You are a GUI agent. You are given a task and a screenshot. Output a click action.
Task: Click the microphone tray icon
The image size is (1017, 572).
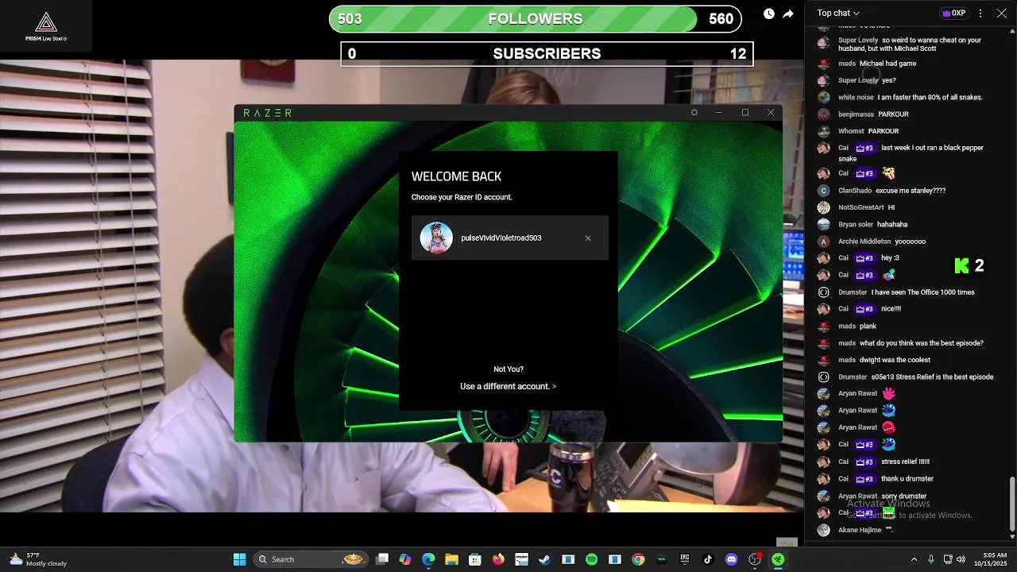(930, 559)
